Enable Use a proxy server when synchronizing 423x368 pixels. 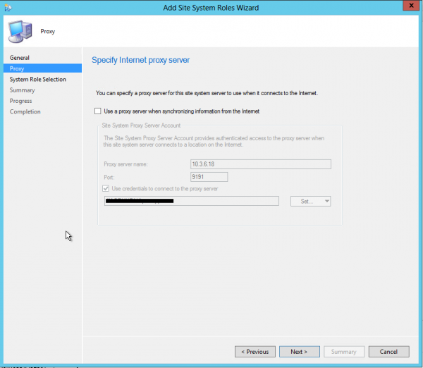coord(98,111)
